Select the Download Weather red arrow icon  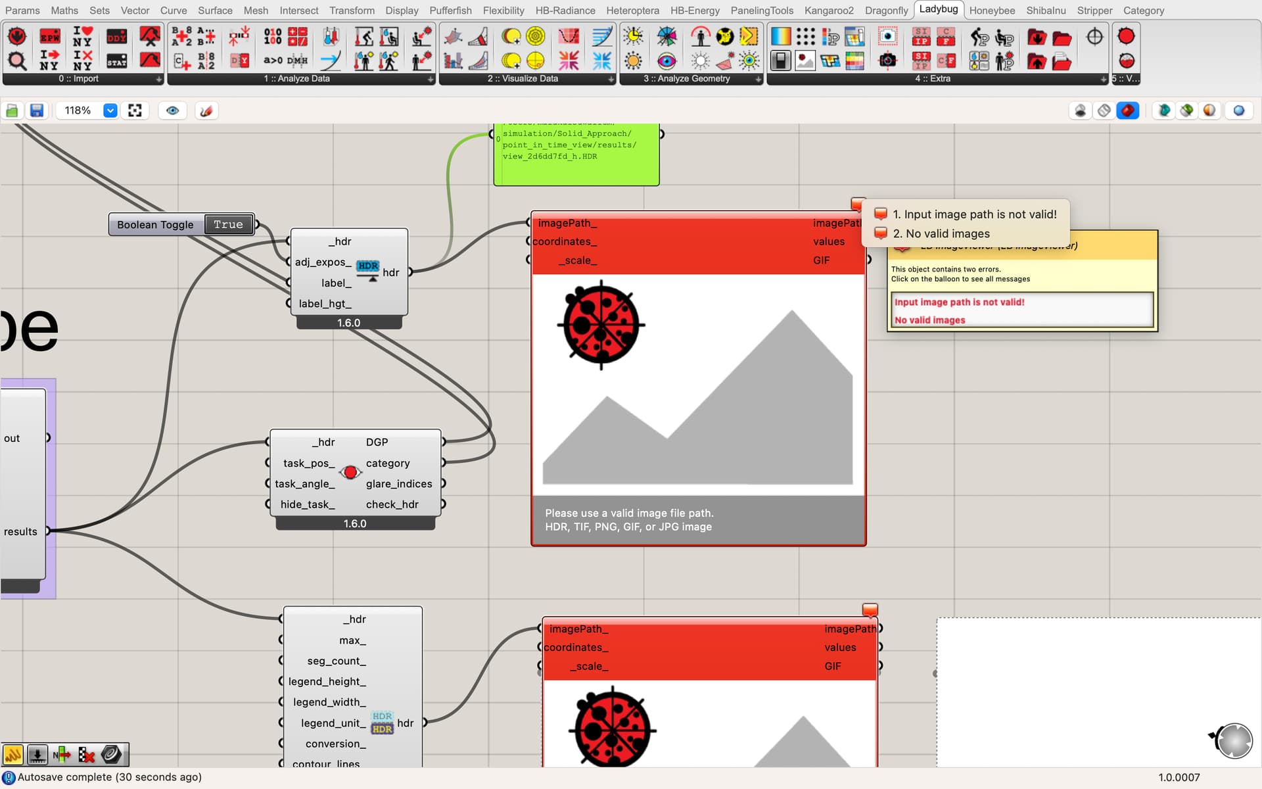17,37
